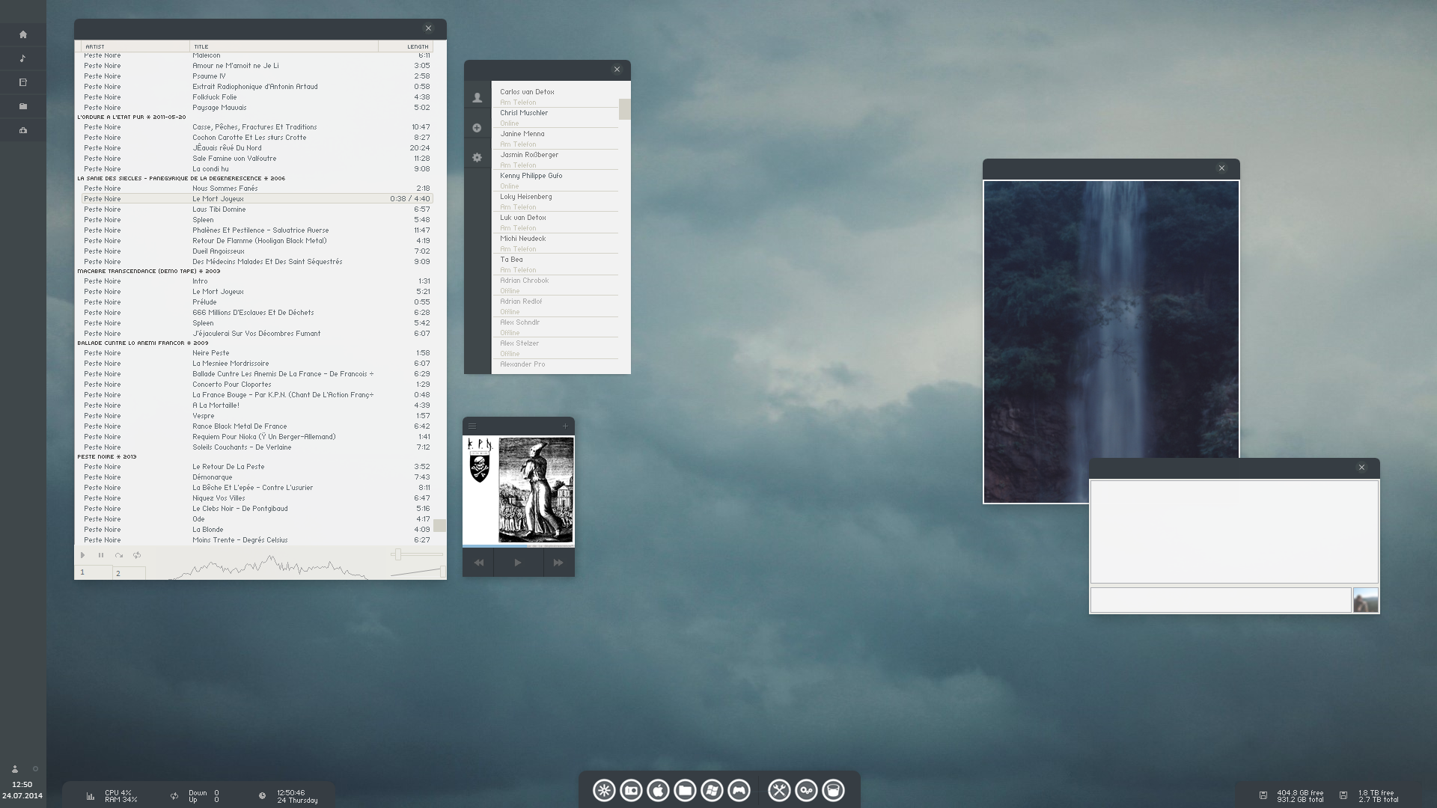The width and height of the screenshot is (1437, 808).
Task: Open the music note icon in sidebar
Action: coord(23,58)
